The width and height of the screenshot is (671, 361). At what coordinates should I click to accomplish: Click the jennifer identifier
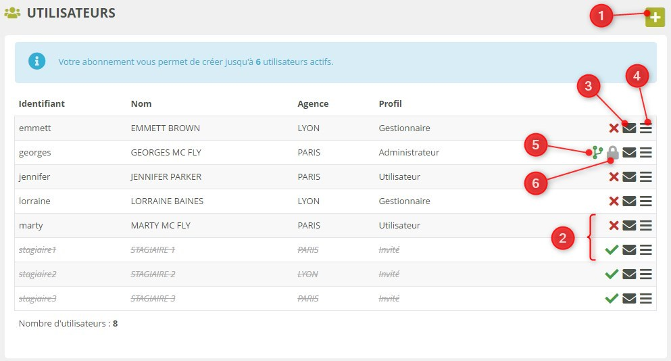pos(34,177)
